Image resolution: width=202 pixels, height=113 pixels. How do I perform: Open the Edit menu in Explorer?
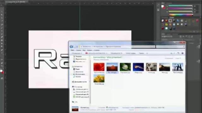[78, 50]
